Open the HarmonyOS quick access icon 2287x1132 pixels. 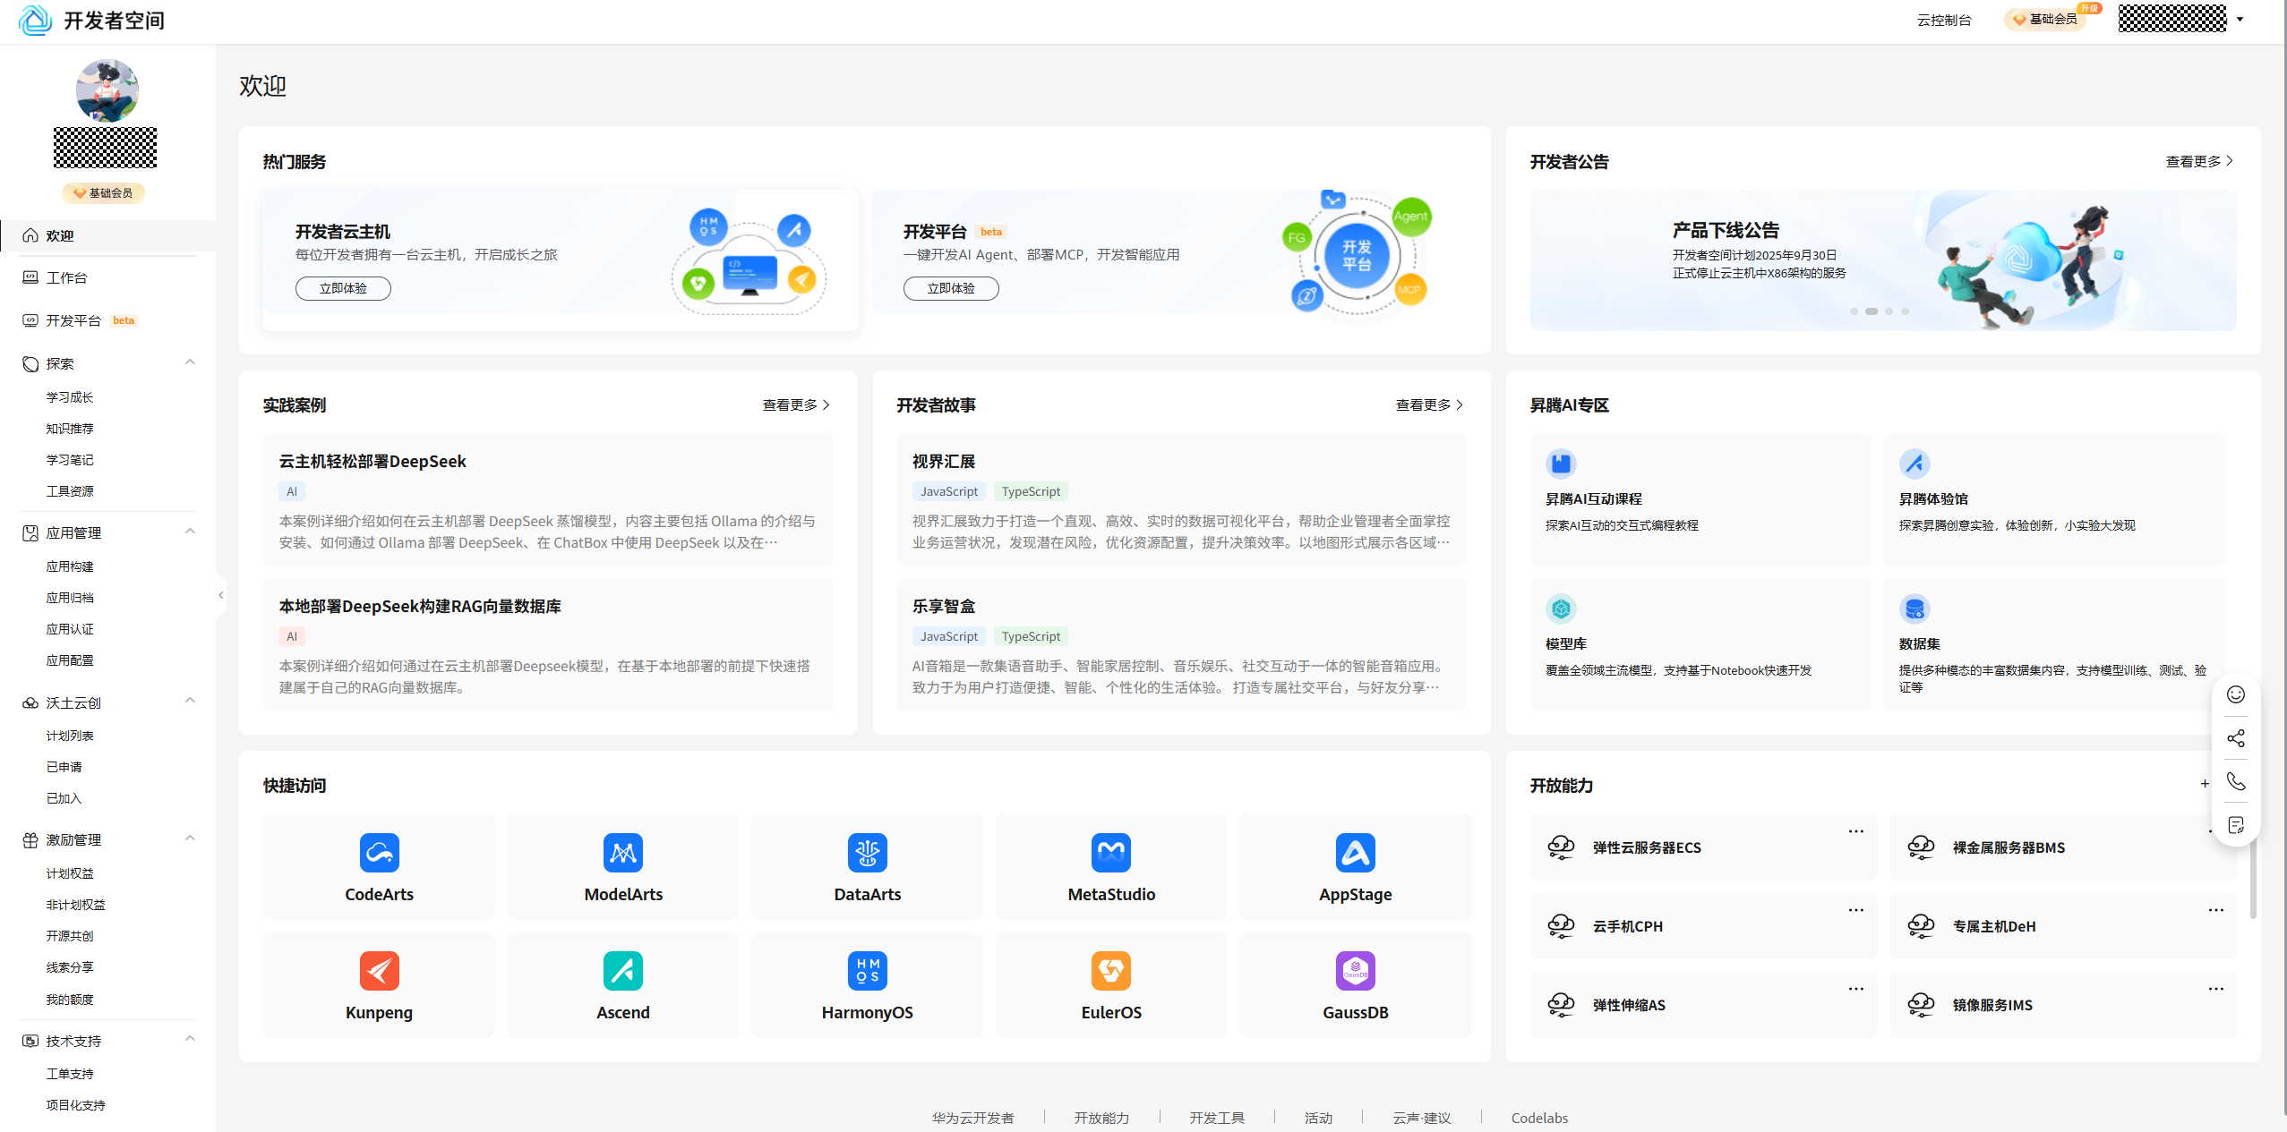tap(867, 971)
